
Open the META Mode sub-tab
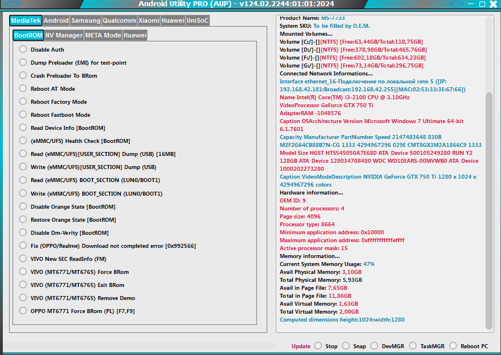click(x=103, y=35)
